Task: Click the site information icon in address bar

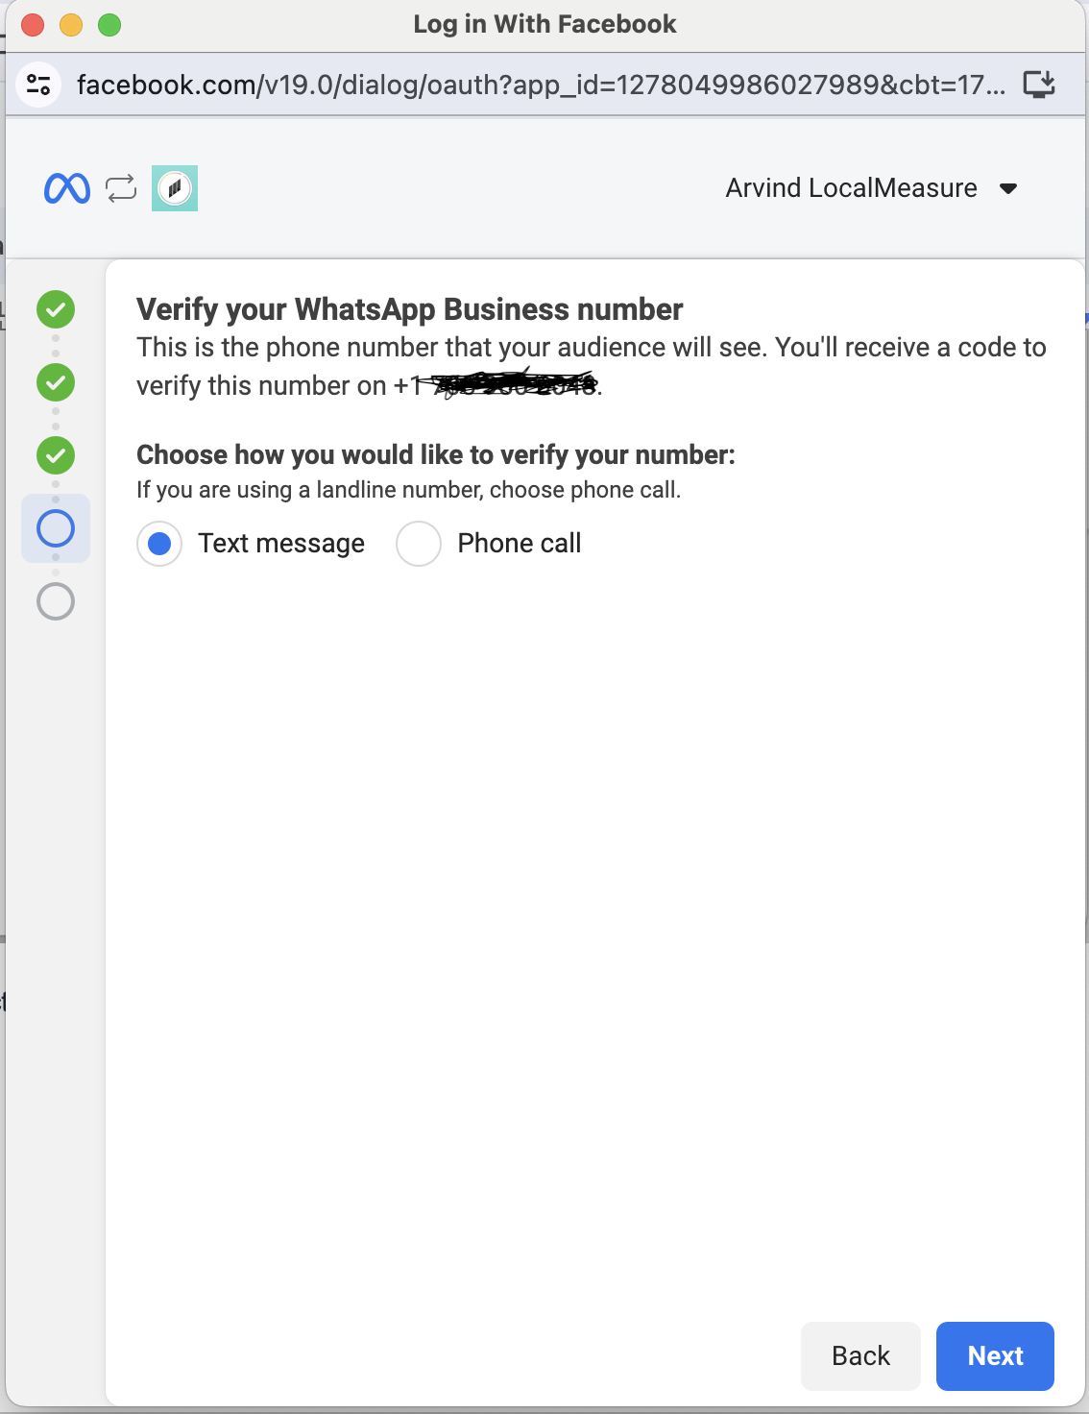Action: point(38,85)
